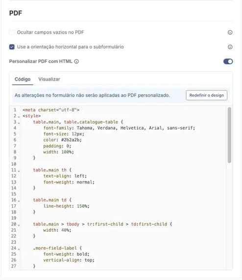Disable Personalizar PDF com HTML toggle
This screenshot has width=242, height=280.
[228, 61]
